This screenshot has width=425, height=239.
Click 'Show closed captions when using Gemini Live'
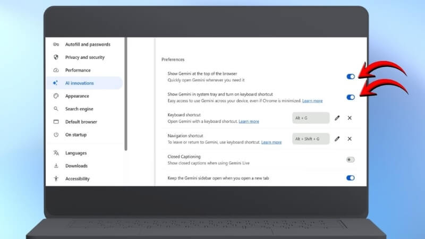point(208,163)
